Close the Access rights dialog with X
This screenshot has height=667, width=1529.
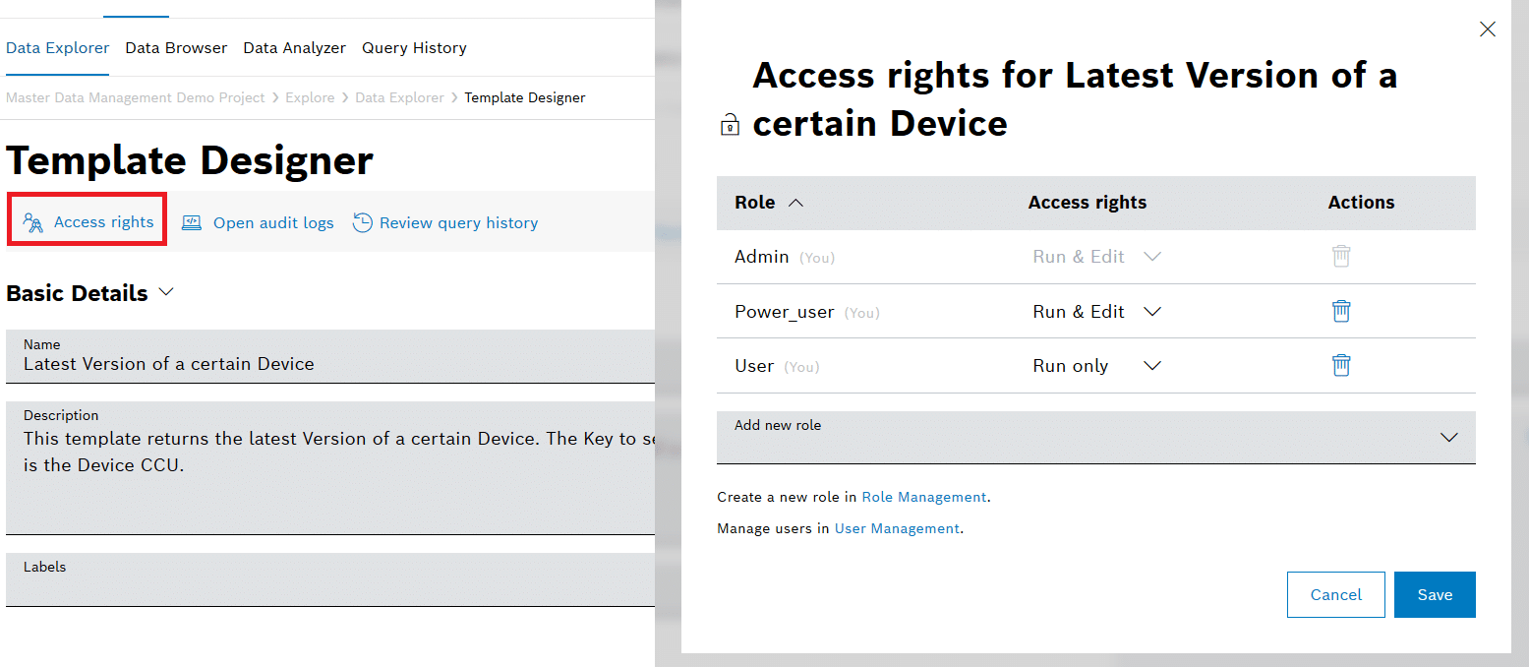(1488, 30)
